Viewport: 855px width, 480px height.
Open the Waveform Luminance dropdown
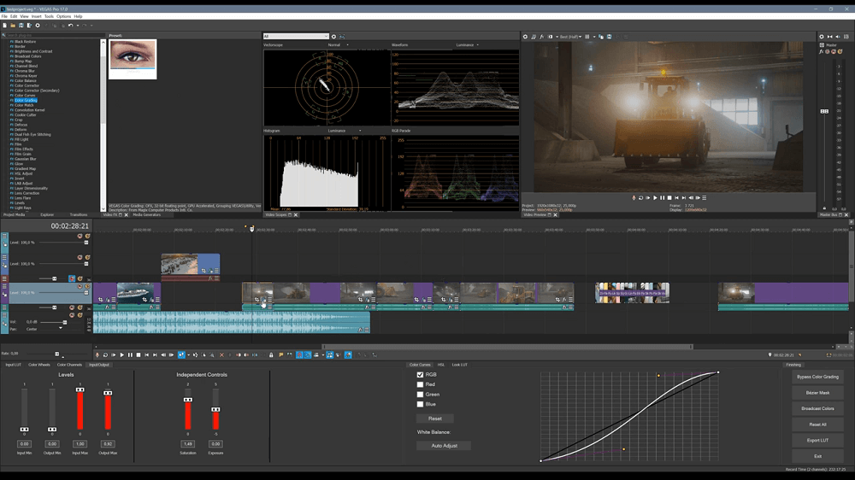[468, 44]
